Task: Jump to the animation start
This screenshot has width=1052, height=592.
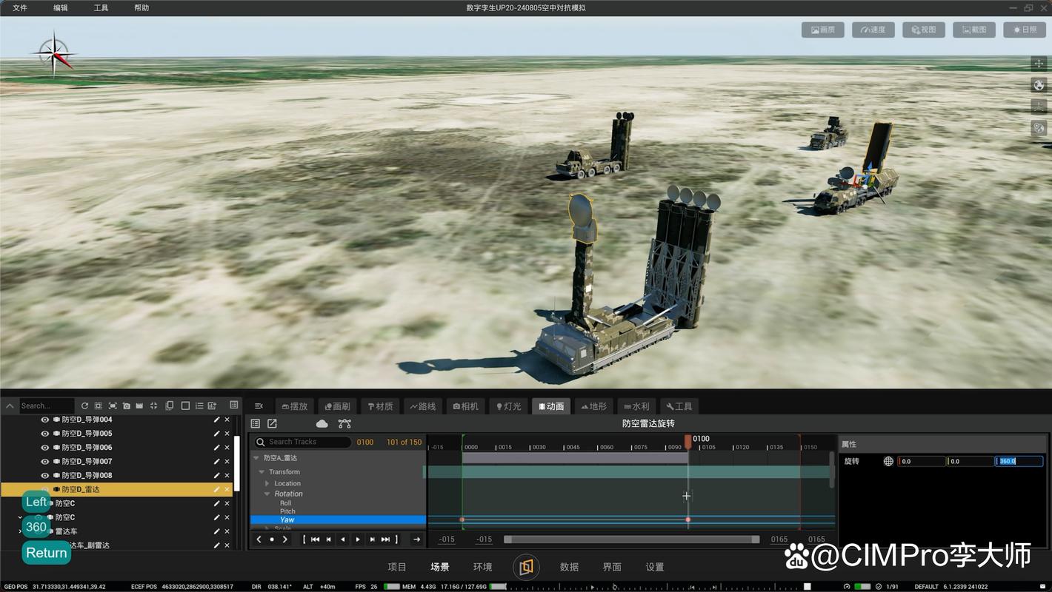Action: pyautogui.click(x=315, y=539)
